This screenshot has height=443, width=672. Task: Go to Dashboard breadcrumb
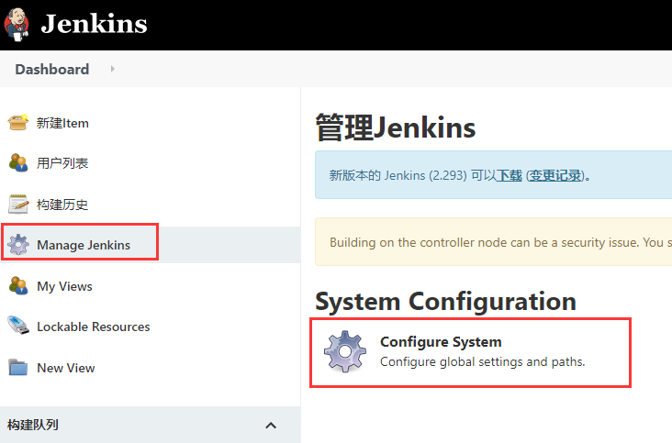tap(52, 70)
